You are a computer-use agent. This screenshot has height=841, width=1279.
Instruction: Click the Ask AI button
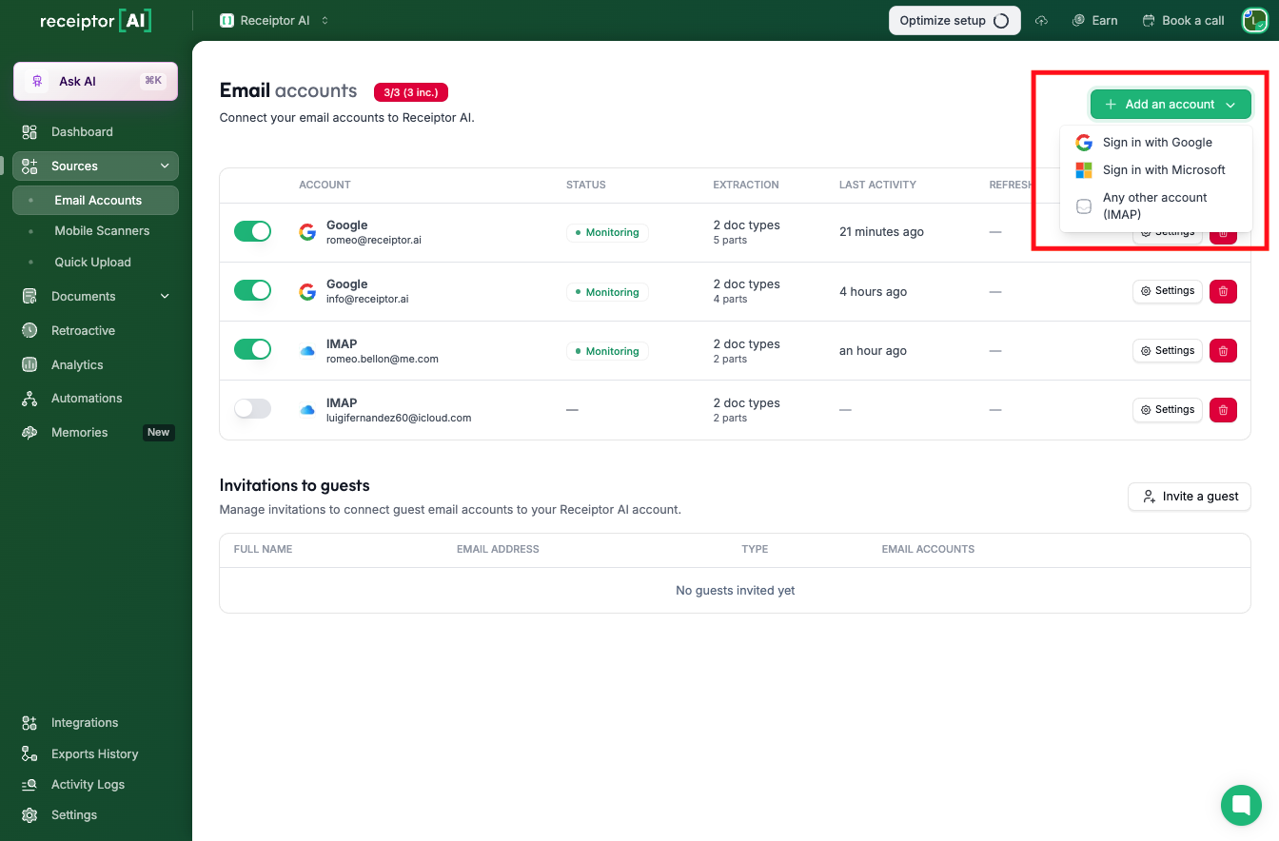tap(95, 82)
